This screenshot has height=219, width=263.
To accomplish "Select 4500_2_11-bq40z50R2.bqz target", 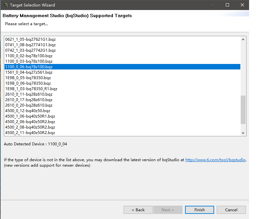I will [30, 132].
